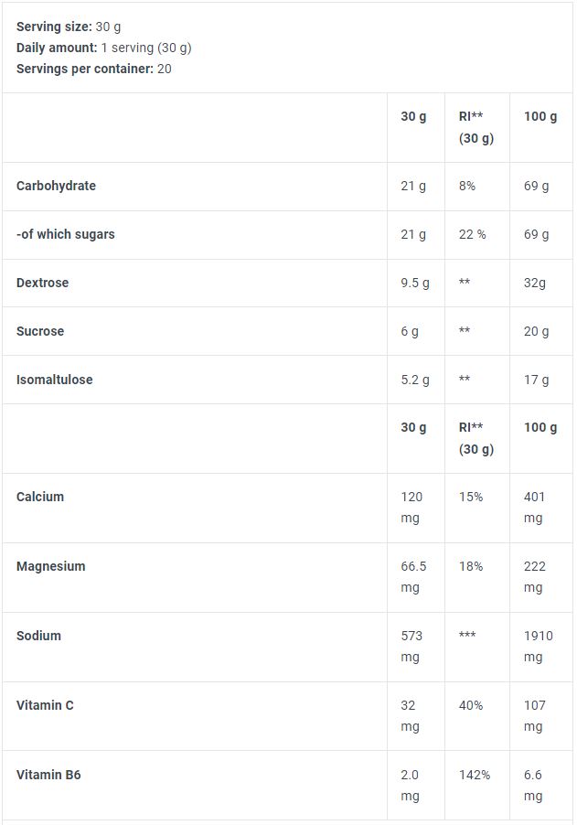Click the 573 mg Sodium amount
This screenshot has height=825, width=577.
(x=411, y=646)
